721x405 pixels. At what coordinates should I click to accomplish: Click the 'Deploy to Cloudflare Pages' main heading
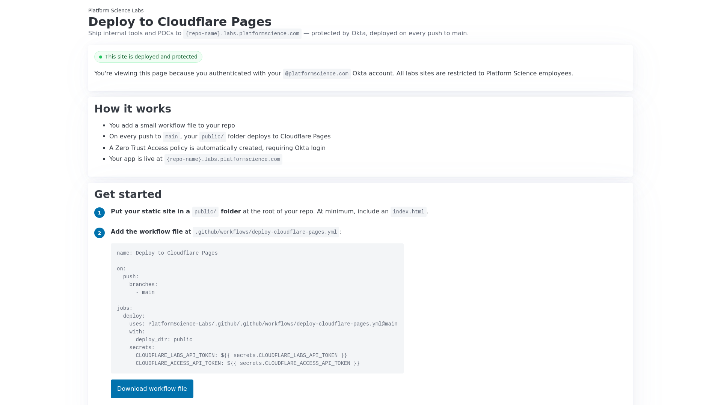[x=180, y=22]
